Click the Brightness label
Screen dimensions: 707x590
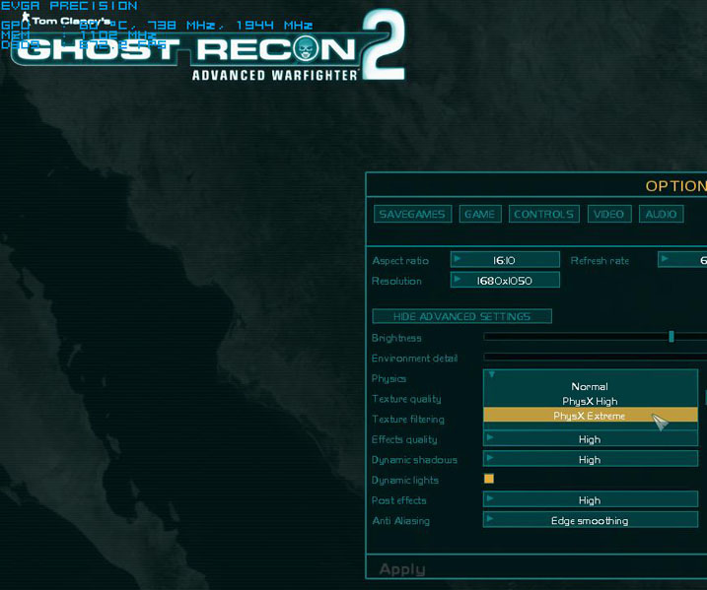click(x=396, y=338)
